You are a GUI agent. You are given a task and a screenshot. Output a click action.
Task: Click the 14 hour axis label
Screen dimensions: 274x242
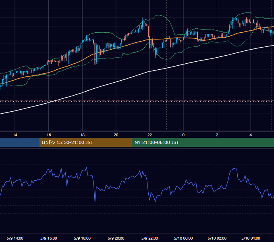tap(15, 135)
